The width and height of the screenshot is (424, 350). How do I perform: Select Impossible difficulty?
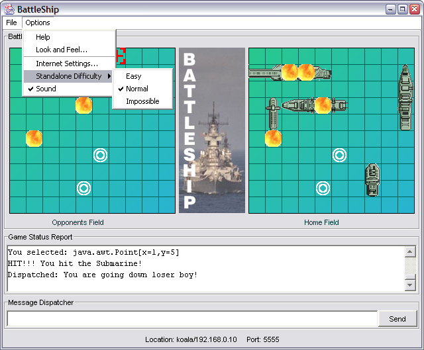142,101
